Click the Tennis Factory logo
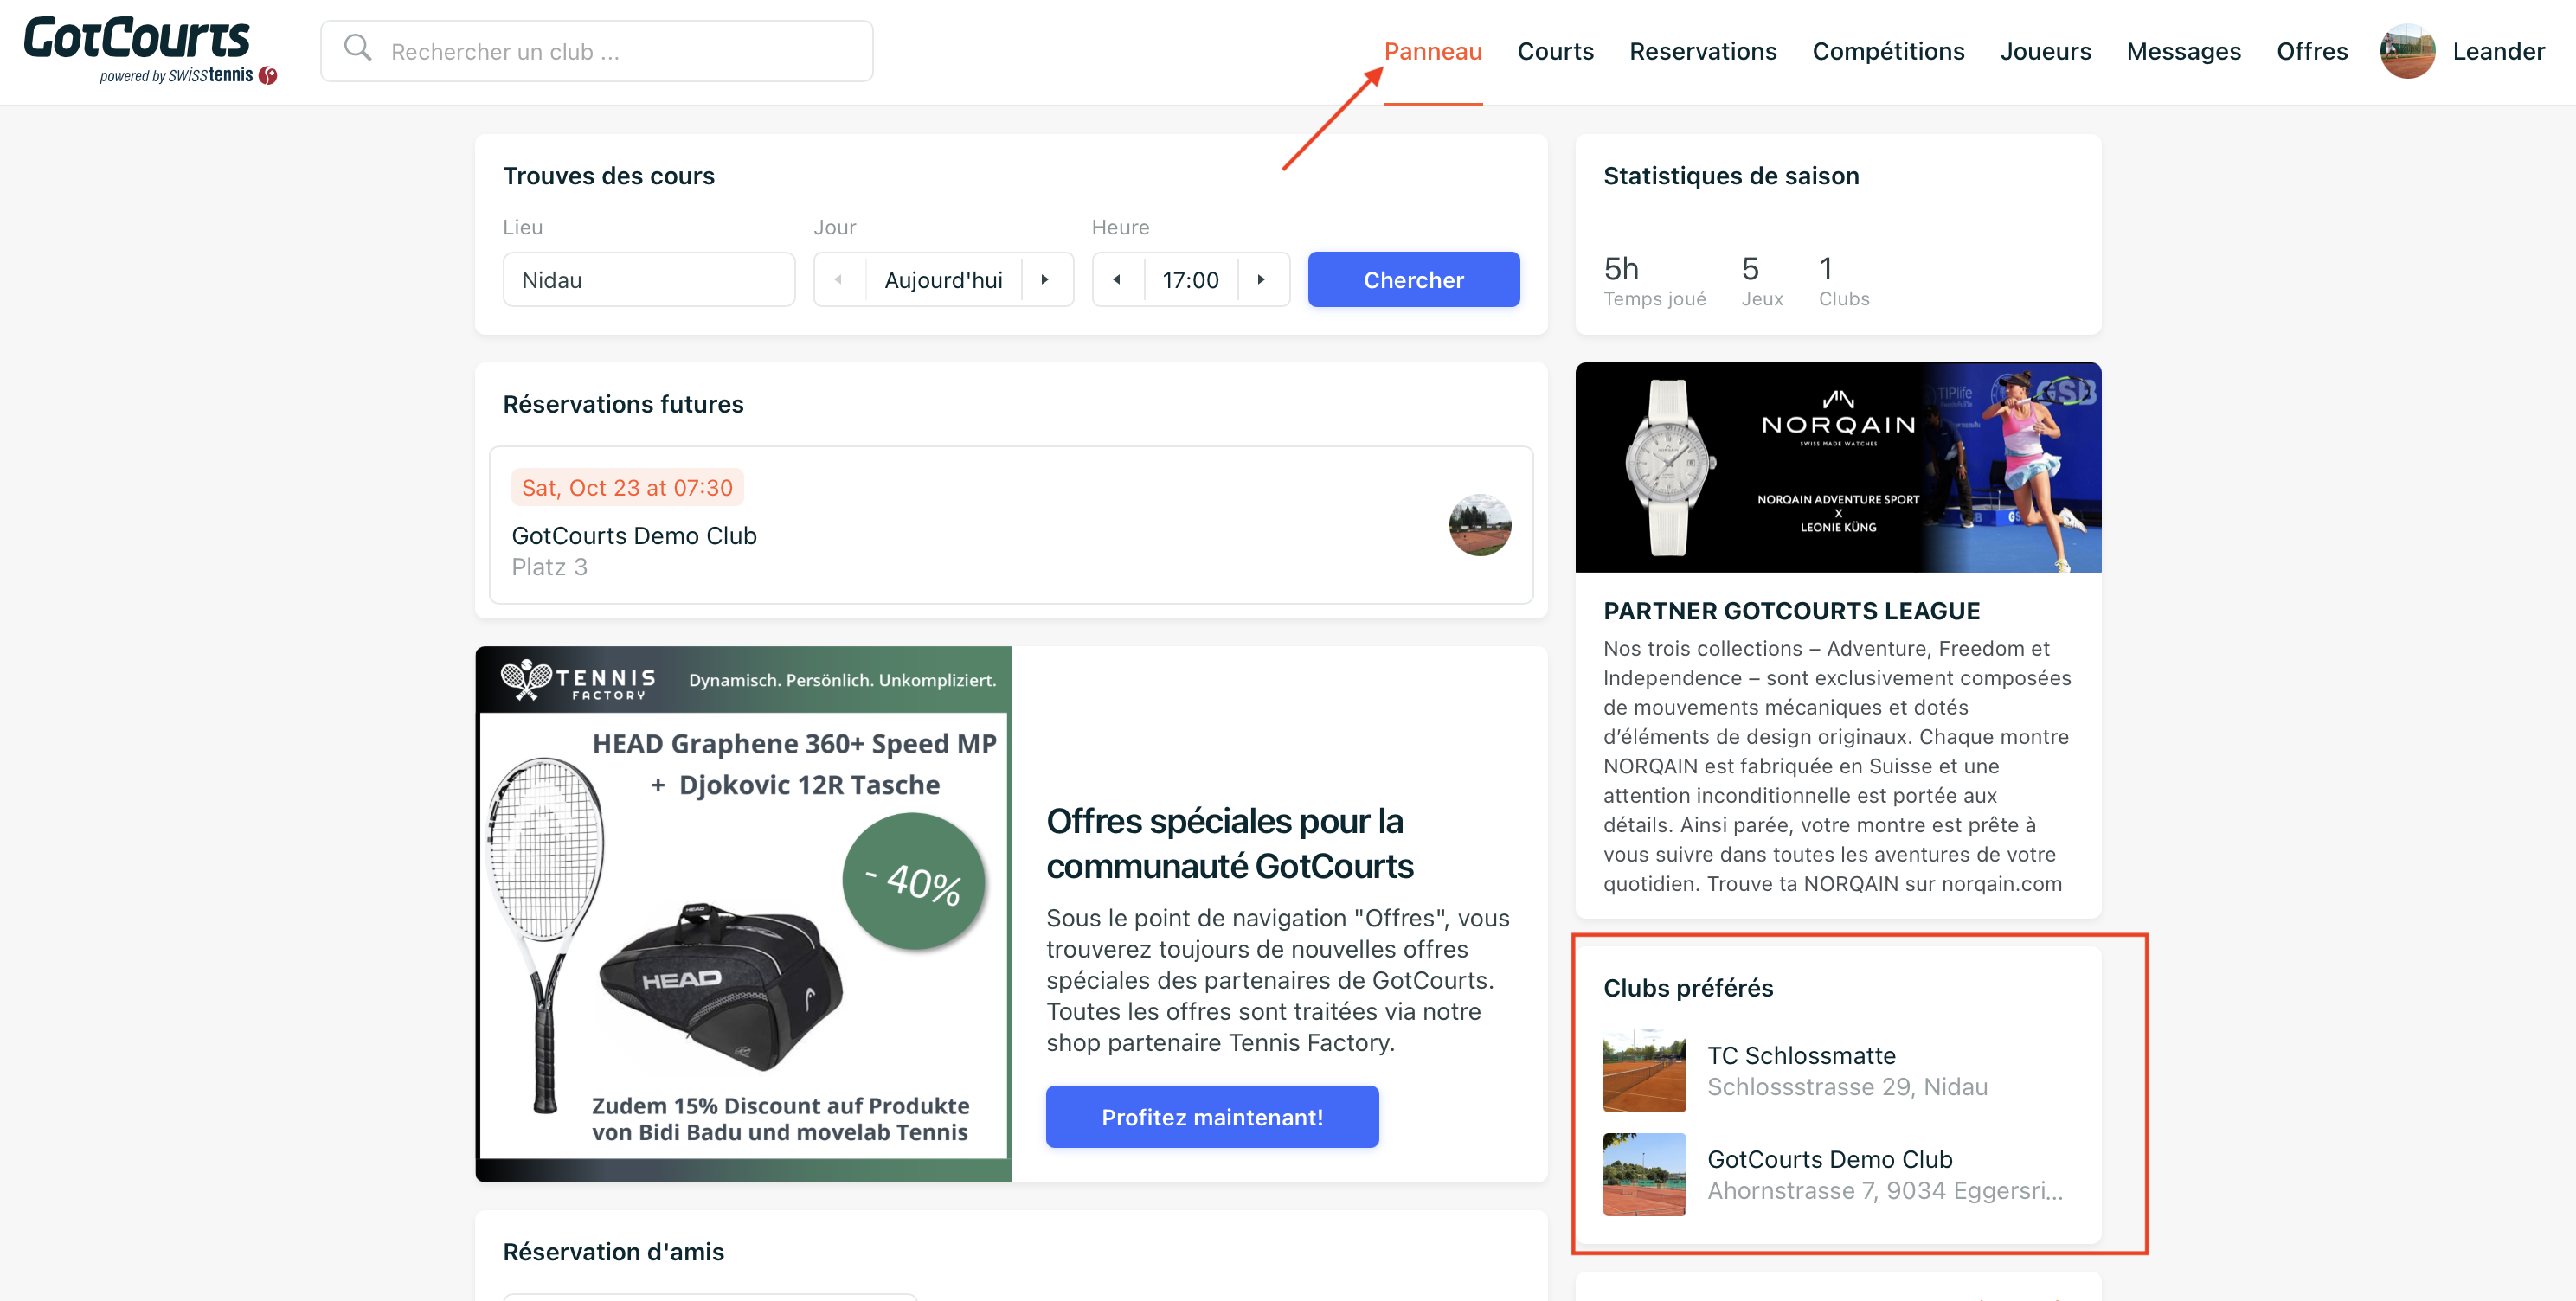Image resolution: width=2576 pixels, height=1301 pixels. coord(578,680)
